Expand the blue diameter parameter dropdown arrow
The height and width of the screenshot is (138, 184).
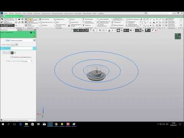tap(9, 48)
